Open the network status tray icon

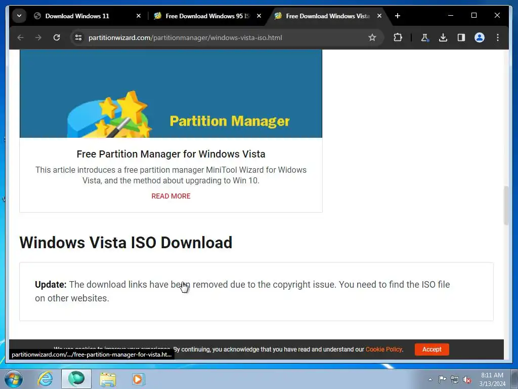tap(455, 379)
